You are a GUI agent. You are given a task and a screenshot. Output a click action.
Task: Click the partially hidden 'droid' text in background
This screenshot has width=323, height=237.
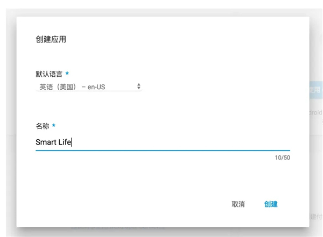click(315, 113)
